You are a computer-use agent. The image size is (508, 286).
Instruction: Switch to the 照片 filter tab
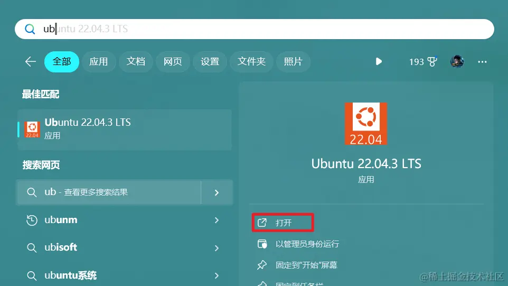(293, 62)
